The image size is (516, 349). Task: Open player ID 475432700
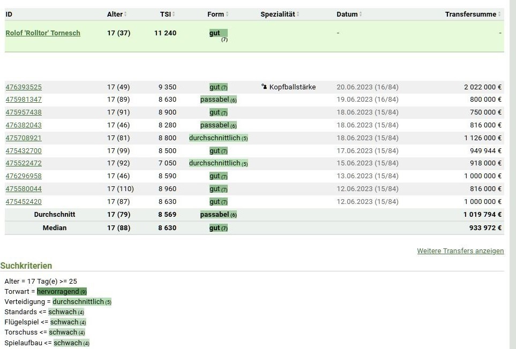[24, 150]
